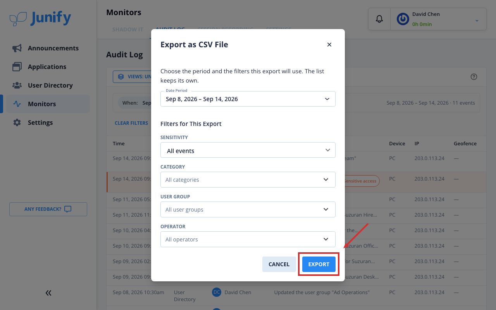Cancel the CSV export

point(279,264)
